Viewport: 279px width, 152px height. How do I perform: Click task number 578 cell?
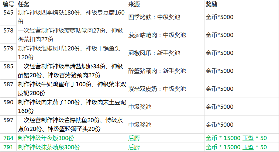pyautogui.click(x=9, y=35)
